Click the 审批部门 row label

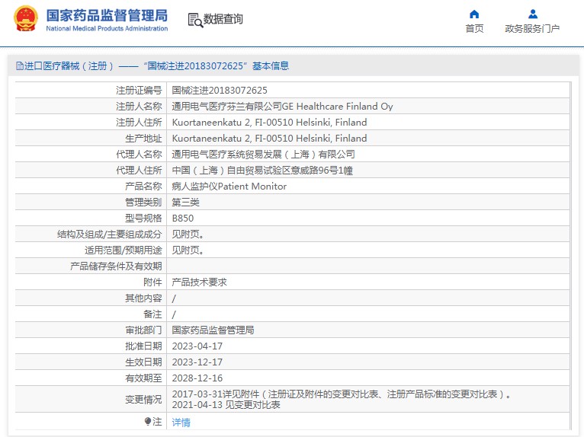coord(143,330)
